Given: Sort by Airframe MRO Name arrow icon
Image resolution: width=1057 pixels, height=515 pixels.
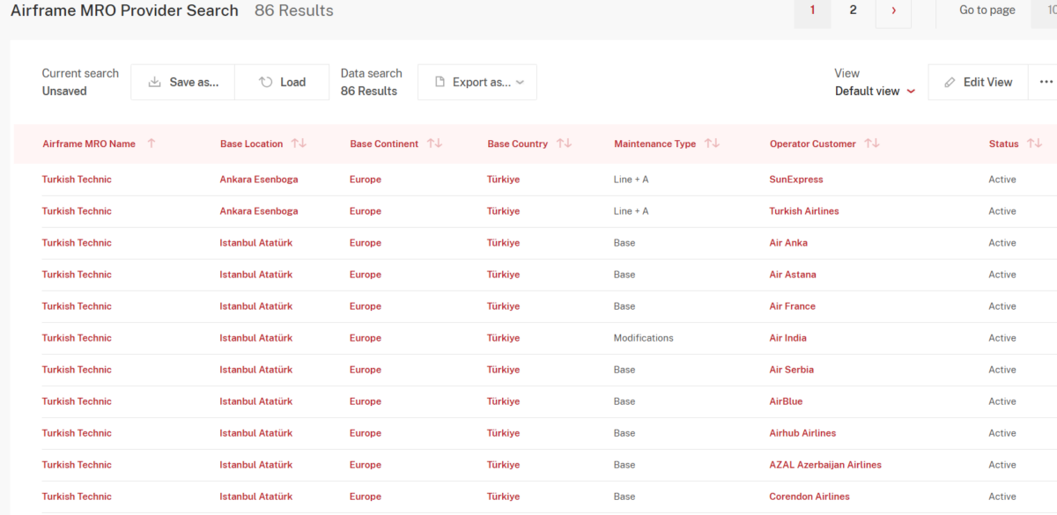Looking at the screenshot, I should point(152,143).
